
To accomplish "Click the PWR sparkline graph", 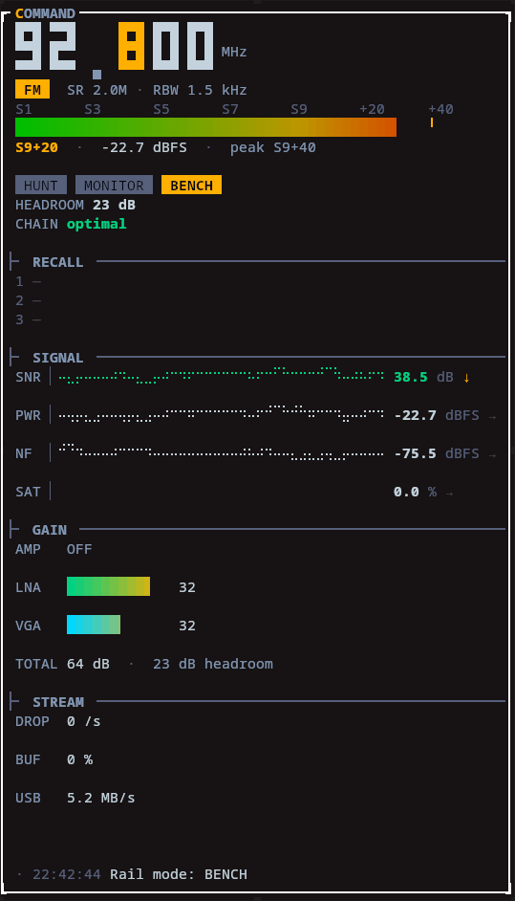I will [221, 415].
